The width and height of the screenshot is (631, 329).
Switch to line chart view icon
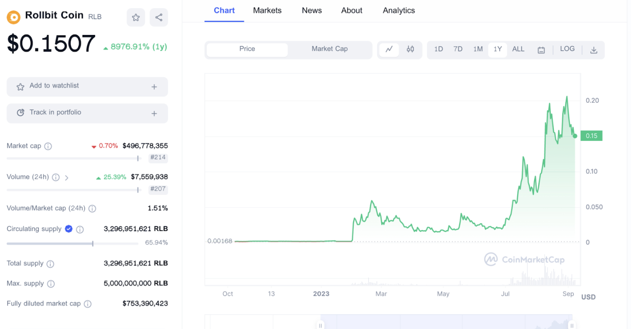389,49
